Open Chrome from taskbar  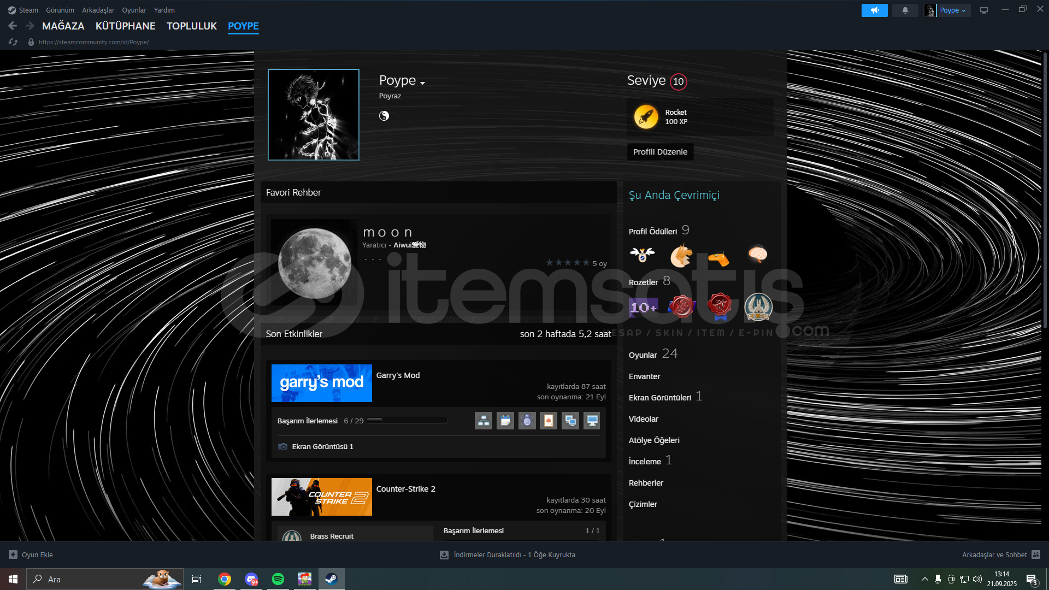(x=225, y=579)
